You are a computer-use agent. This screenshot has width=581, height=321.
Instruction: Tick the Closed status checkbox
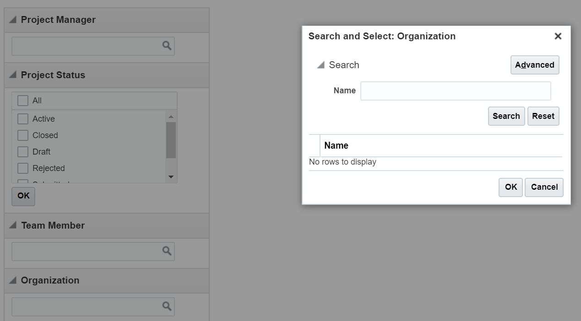[x=23, y=135]
